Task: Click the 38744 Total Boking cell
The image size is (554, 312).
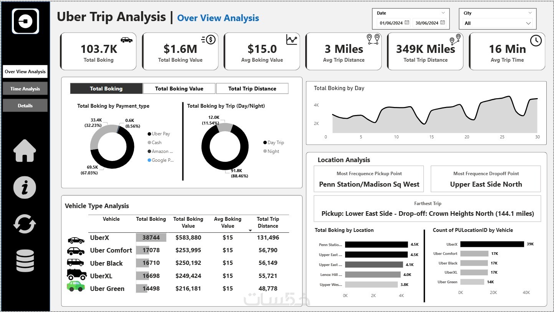Action: [151, 238]
